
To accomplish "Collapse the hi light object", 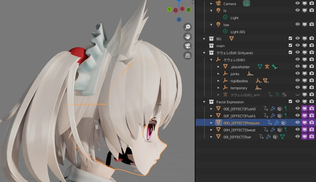I will [x=211, y=11].
